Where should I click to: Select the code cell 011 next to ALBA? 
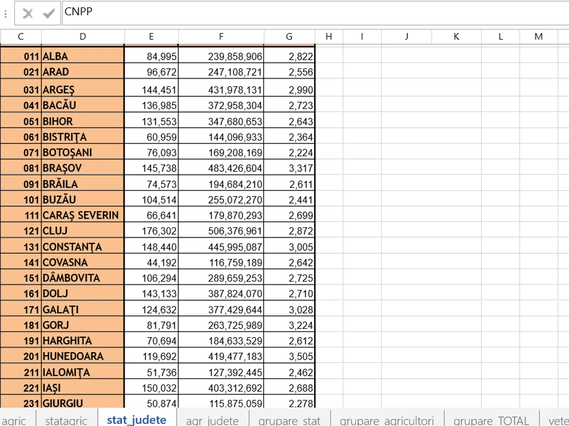[x=21, y=56]
